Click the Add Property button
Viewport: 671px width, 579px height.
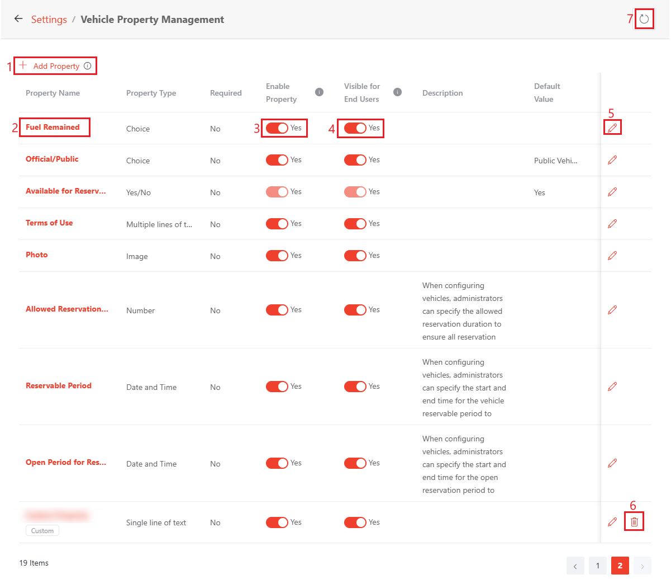[56, 66]
